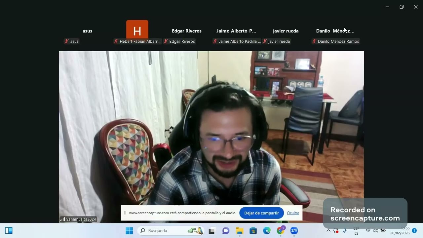Open File Explorer from the taskbar

[239, 231]
